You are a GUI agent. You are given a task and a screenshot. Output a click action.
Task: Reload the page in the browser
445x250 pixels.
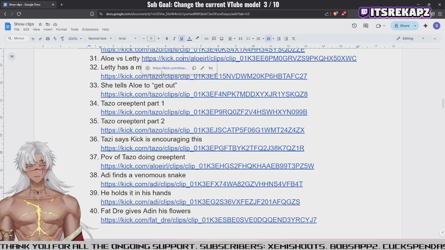tap(19, 14)
